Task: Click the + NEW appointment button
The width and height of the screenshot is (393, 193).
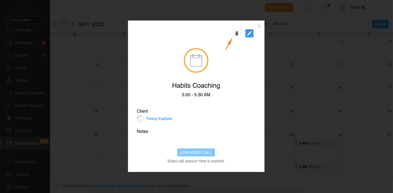Action: tap(380, 24)
